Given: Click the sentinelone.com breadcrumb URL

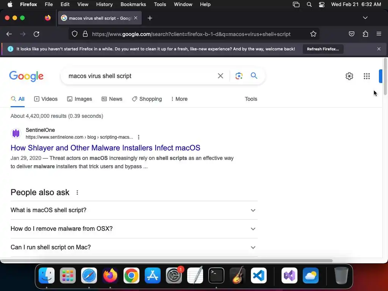Looking at the screenshot, I should [x=79, y=137].
